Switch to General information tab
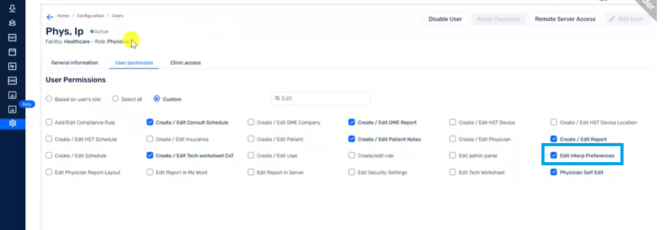668x230 pixels. 75,62
